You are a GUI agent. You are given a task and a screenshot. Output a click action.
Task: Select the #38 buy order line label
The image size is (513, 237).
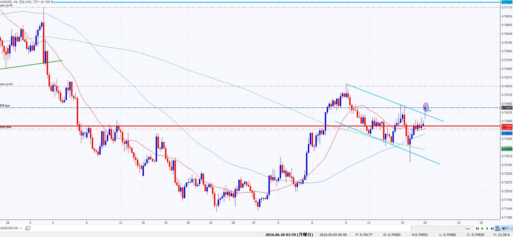click(5, 106)
